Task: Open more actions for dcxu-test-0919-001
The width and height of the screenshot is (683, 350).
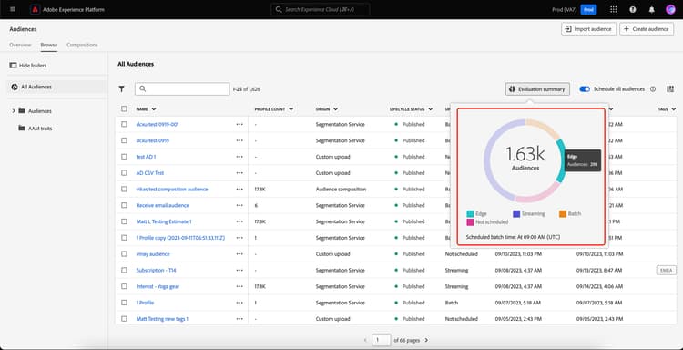Action: pyautogui.click(x=240, y=124)
